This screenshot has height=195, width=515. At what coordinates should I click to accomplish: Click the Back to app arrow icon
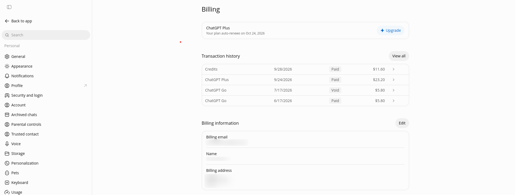(7, 21)
